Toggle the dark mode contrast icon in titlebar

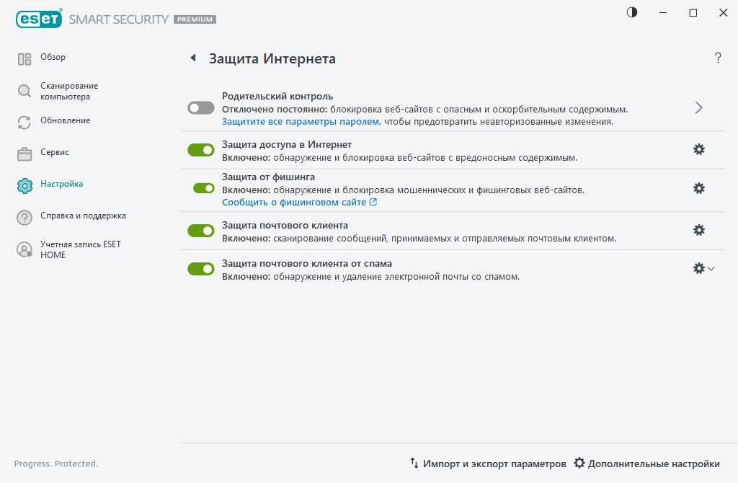(631, 12)
